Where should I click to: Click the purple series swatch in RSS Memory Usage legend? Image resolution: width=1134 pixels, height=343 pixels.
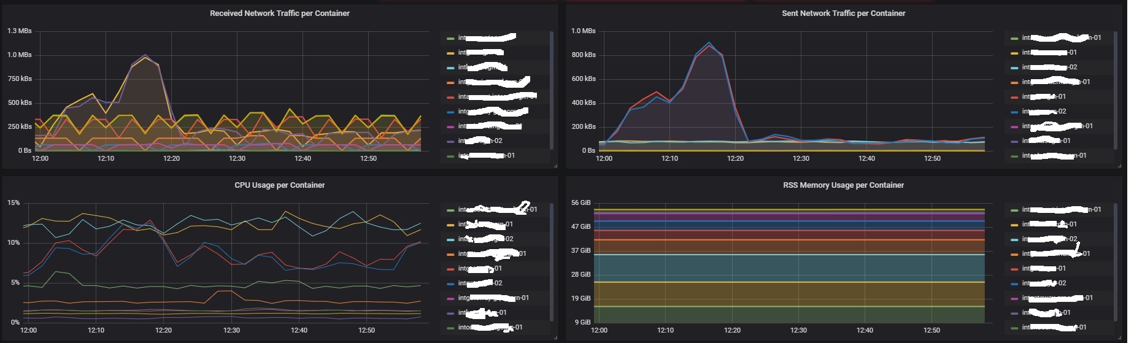click(1014, 313)
